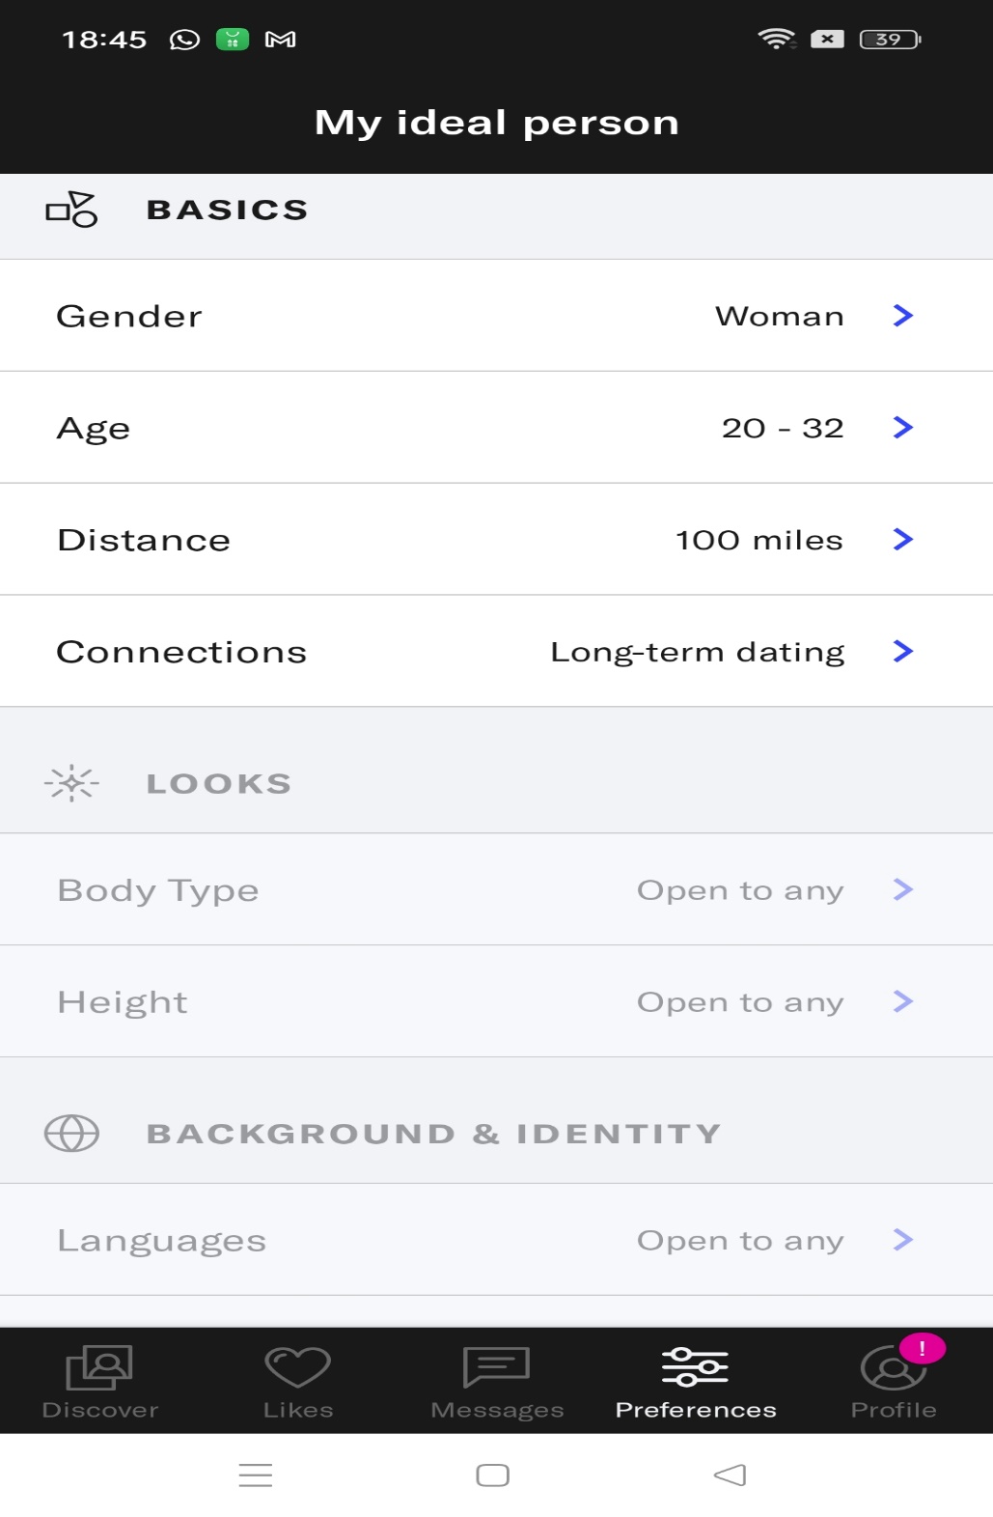Tap the Likes heart icon
Screen dimensions: 993x1517
pos(298,1367)
